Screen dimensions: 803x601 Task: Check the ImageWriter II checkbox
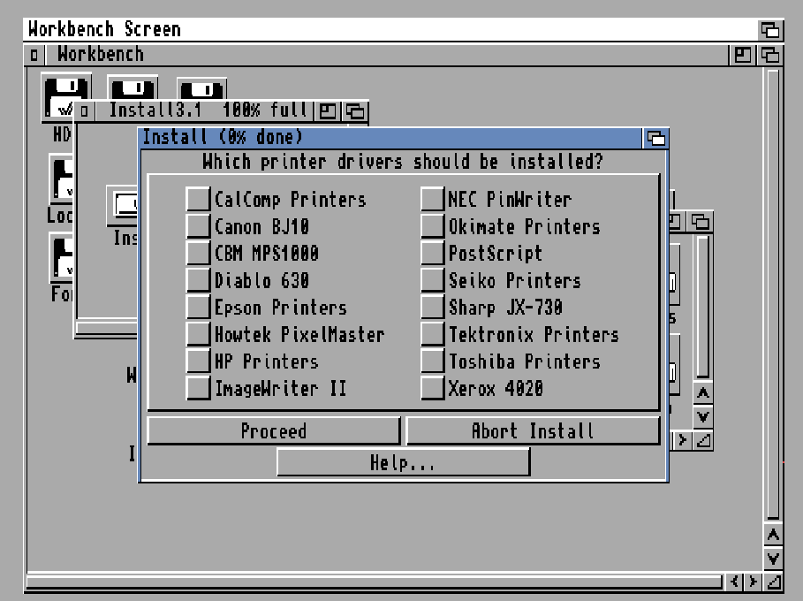point(198,388)
